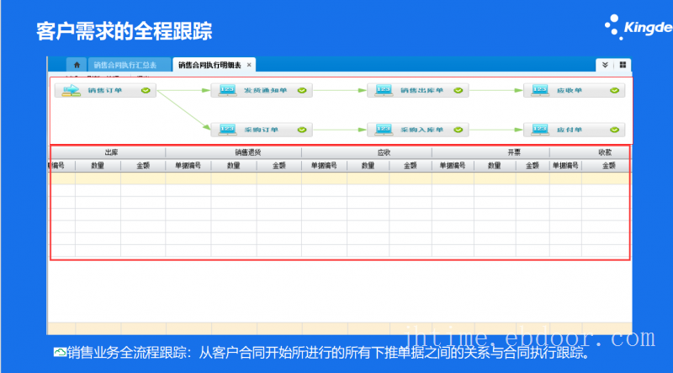Click the green check on 应收单 node
The height and width of the screenshot is (373, 673).
click(x=614, y=90)
